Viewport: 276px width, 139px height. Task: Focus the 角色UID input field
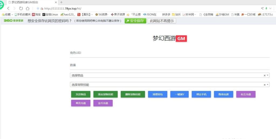click(x=170, y=53)
